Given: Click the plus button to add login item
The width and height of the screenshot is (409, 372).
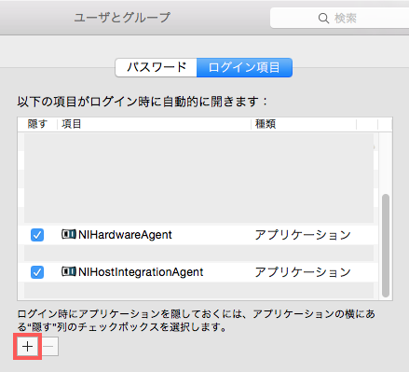Looking at the screenshot, I should (27, 347).
